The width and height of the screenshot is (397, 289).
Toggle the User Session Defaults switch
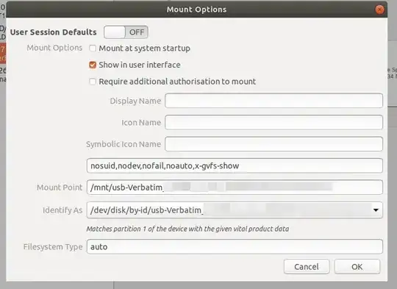[x=126, y=32]
